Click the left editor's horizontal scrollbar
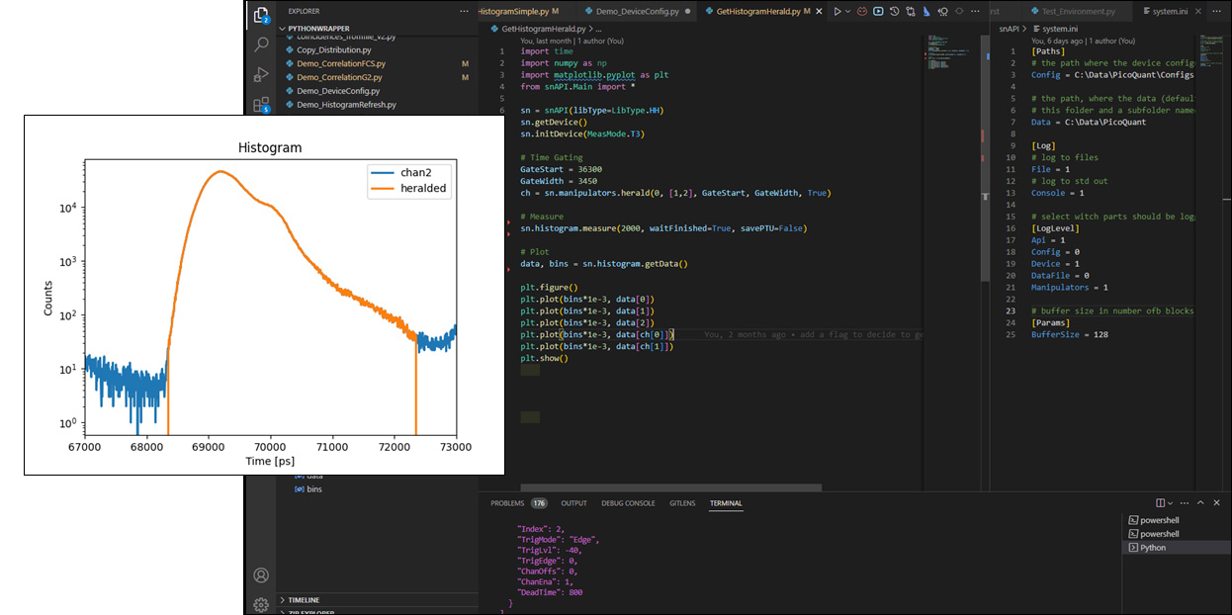This screenshot has width=1232, height=615. coord(671,487)
